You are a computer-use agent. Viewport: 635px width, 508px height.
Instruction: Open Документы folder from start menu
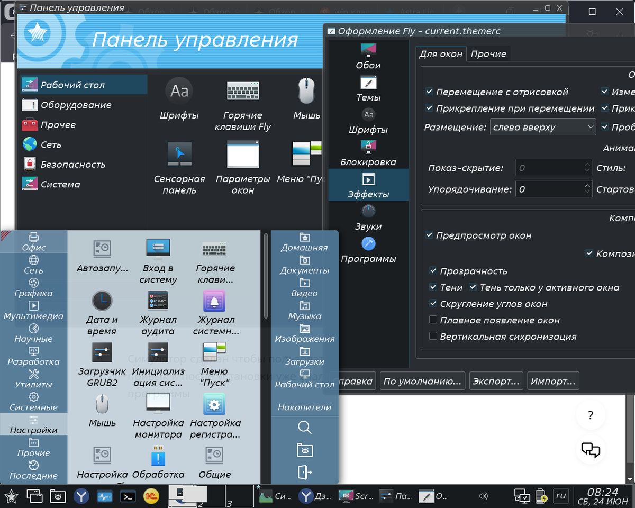305,265
